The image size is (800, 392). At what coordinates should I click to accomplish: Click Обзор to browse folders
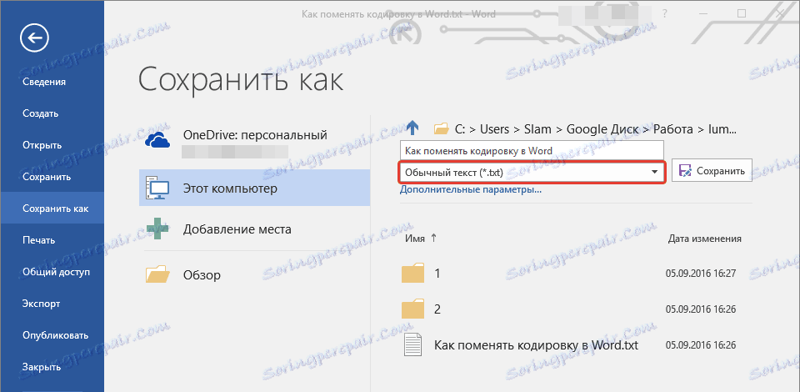pyautogui.click(x=202, y=275)
